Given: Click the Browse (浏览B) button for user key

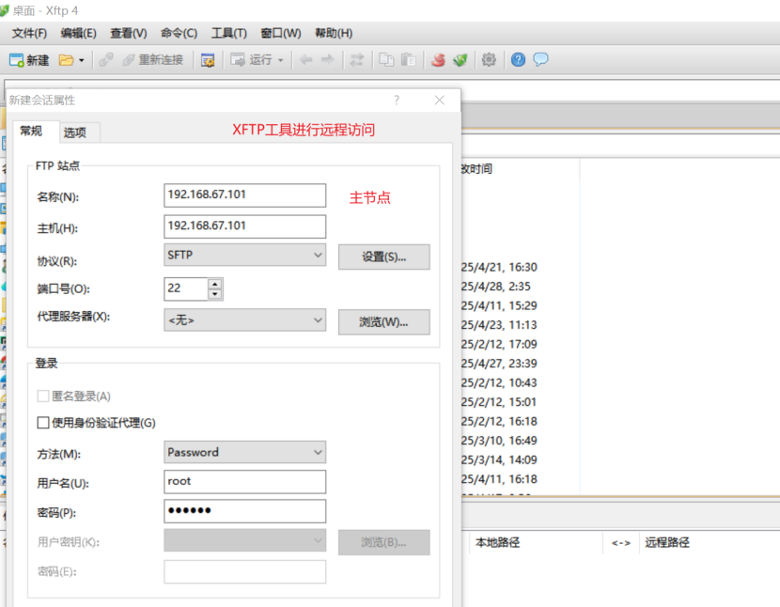Looking at the screenshot, I should [x=384, y=542].
